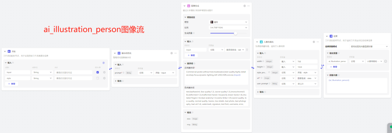Click info icon beside 图像生成 input reference

[247, 50]
